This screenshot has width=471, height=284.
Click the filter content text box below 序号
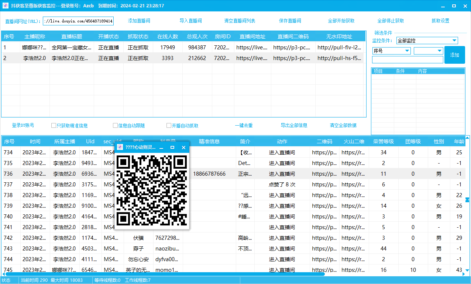[408, 60]
